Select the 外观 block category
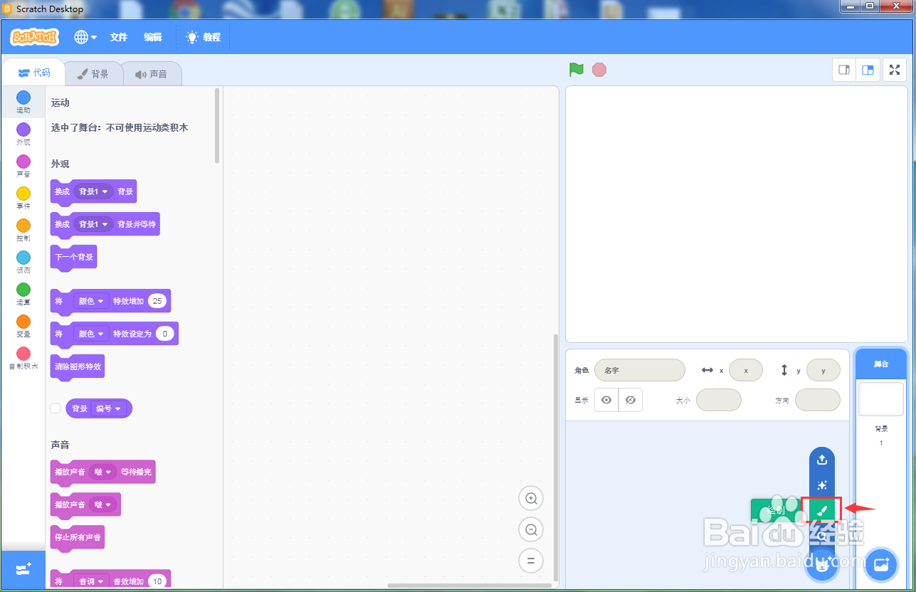 point(23,134)
